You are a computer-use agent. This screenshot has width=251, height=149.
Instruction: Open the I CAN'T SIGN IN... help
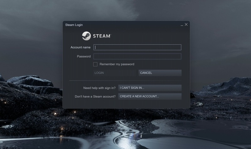[150, 88]
